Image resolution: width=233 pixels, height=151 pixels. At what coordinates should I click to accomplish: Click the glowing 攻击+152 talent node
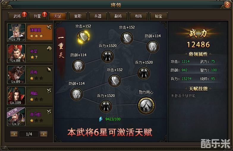[x=83, y=37]
